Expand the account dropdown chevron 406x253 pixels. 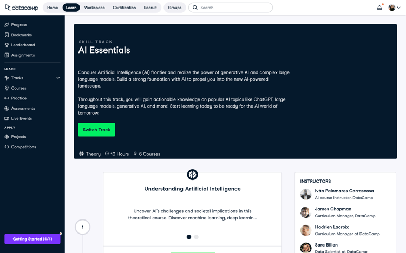pyautogui.click(x=399, y=8)
